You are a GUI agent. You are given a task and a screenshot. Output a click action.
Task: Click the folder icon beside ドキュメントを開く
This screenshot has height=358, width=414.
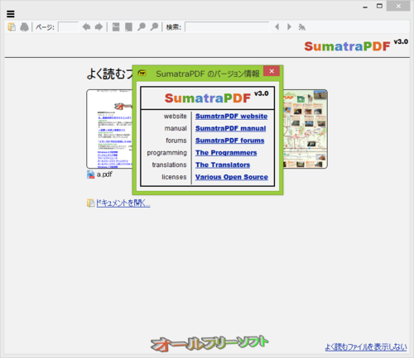tap(90, 203)
